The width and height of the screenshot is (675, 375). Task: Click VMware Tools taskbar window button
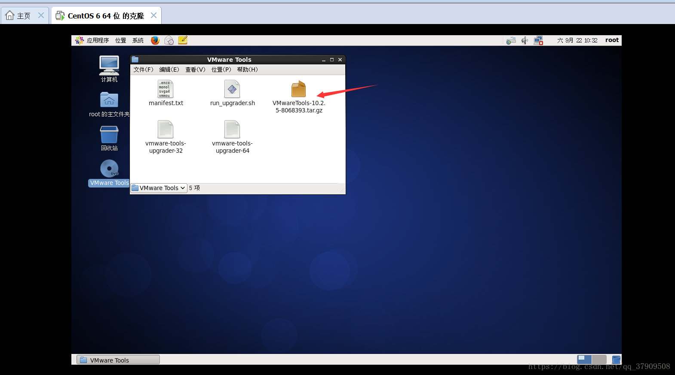118,360
